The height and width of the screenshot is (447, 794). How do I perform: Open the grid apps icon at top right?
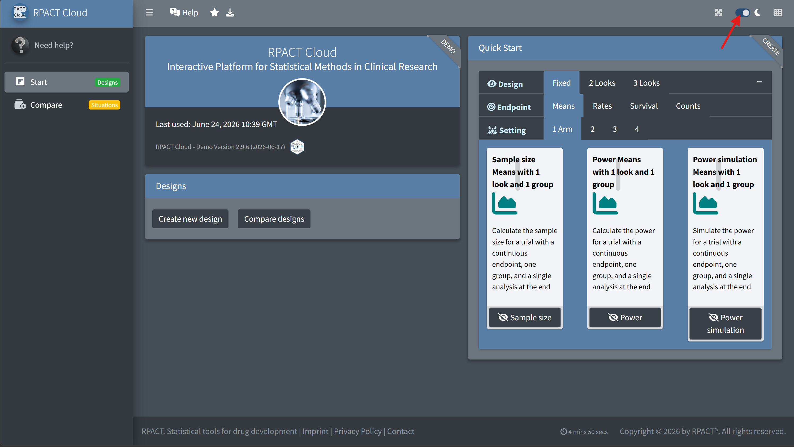(x=778, y=12)
